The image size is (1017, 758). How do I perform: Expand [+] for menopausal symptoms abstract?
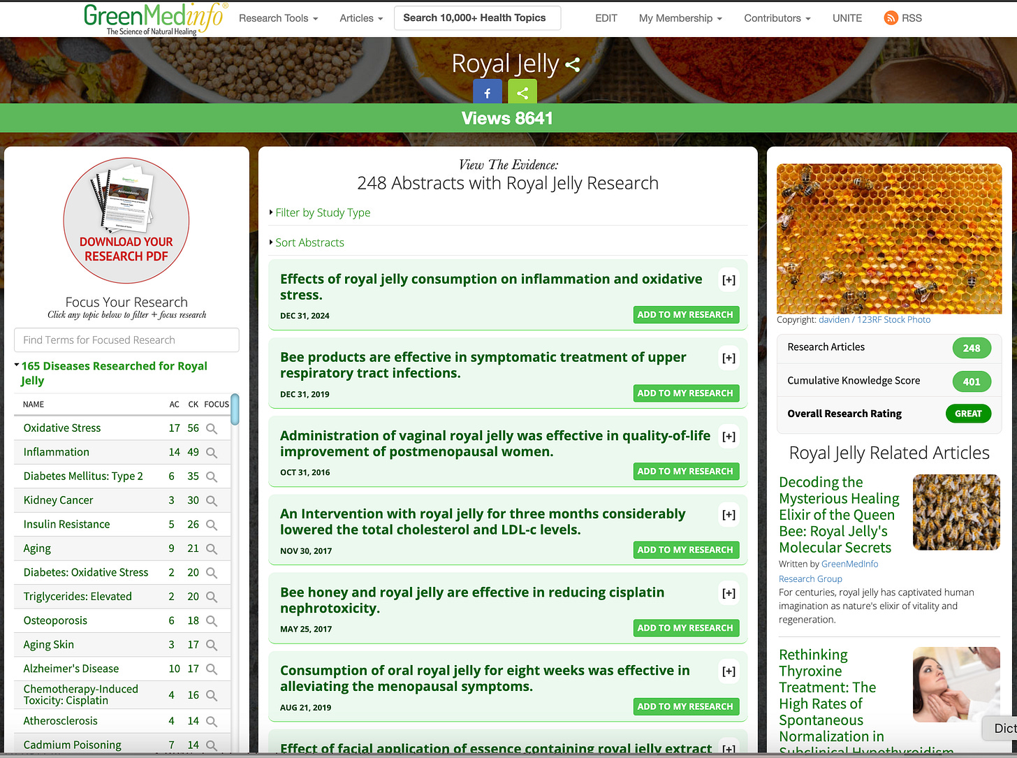tap(729, 671)
